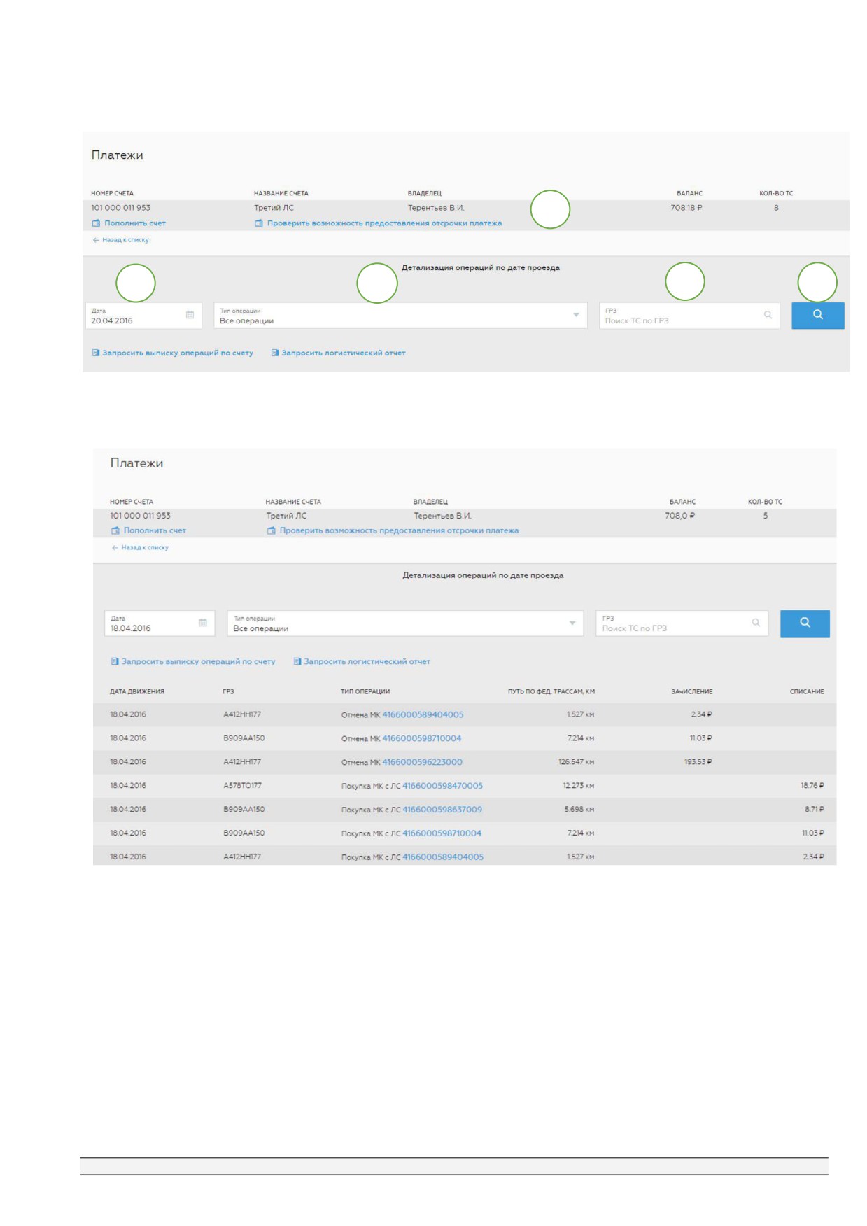This screenshot has height=1226, width=867.
Task: Click the back arrow of 'Назад к списку' under balance 708,0 ₽
Action: (x=115, y=548)
